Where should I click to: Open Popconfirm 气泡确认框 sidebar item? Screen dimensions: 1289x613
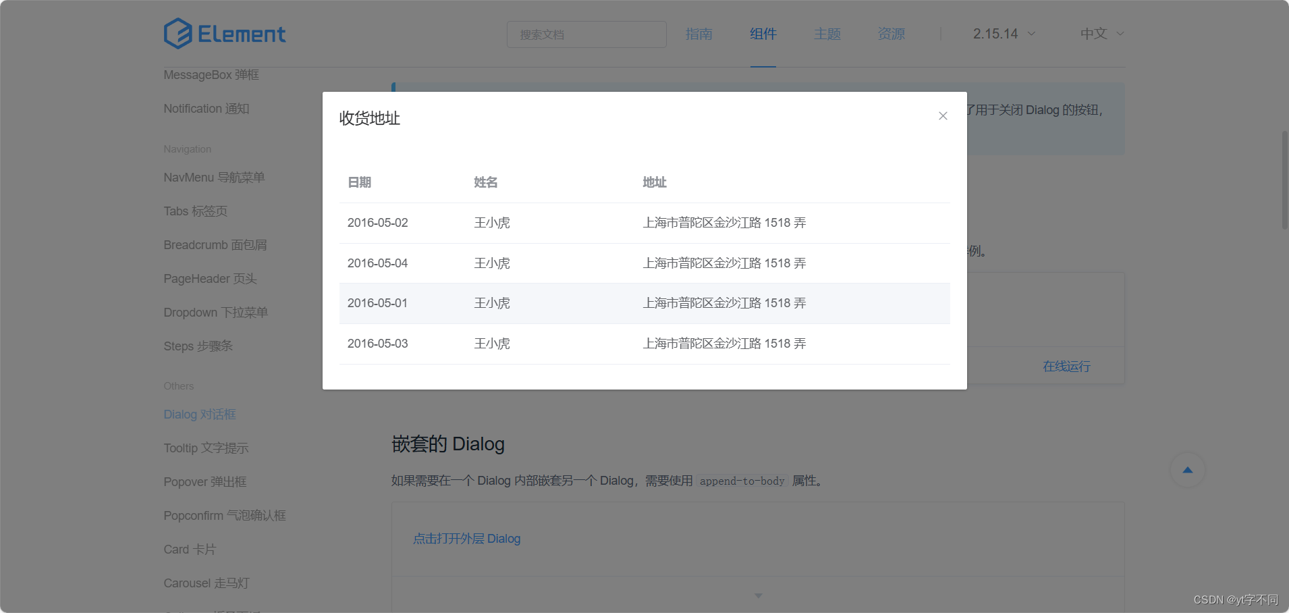pos(225,516)
